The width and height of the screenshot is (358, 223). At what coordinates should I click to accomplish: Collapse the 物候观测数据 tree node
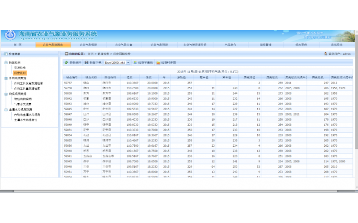click(6, 93)
